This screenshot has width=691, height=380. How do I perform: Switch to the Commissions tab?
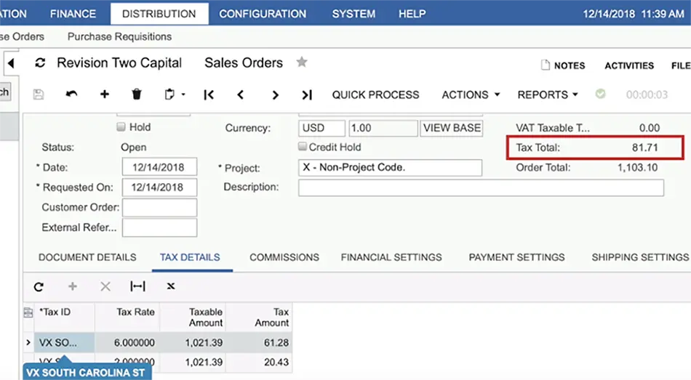[284, 257]
